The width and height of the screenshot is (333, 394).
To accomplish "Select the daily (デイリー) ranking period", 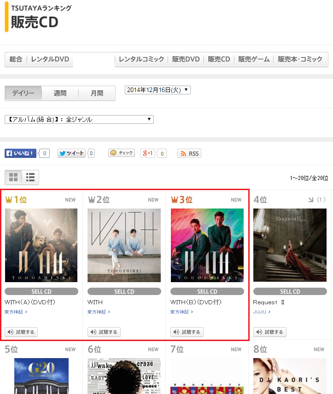I will [23, 93].
